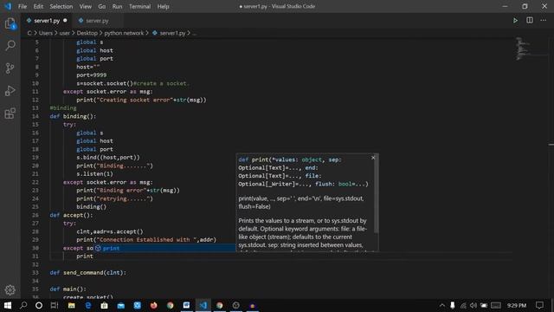
Task: Open the Manage gear menu
Action: (x=10, y=290)
